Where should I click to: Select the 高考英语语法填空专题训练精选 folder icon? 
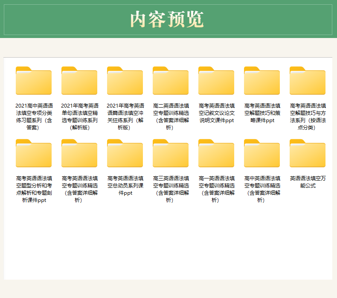click(79, 153)
